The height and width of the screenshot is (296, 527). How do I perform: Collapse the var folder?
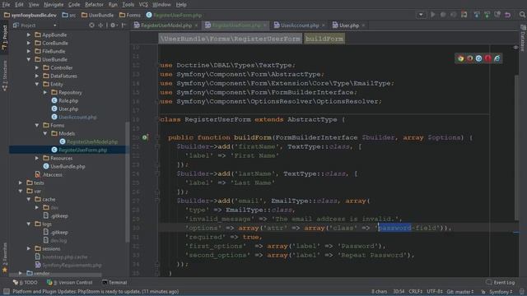(21, 191)
